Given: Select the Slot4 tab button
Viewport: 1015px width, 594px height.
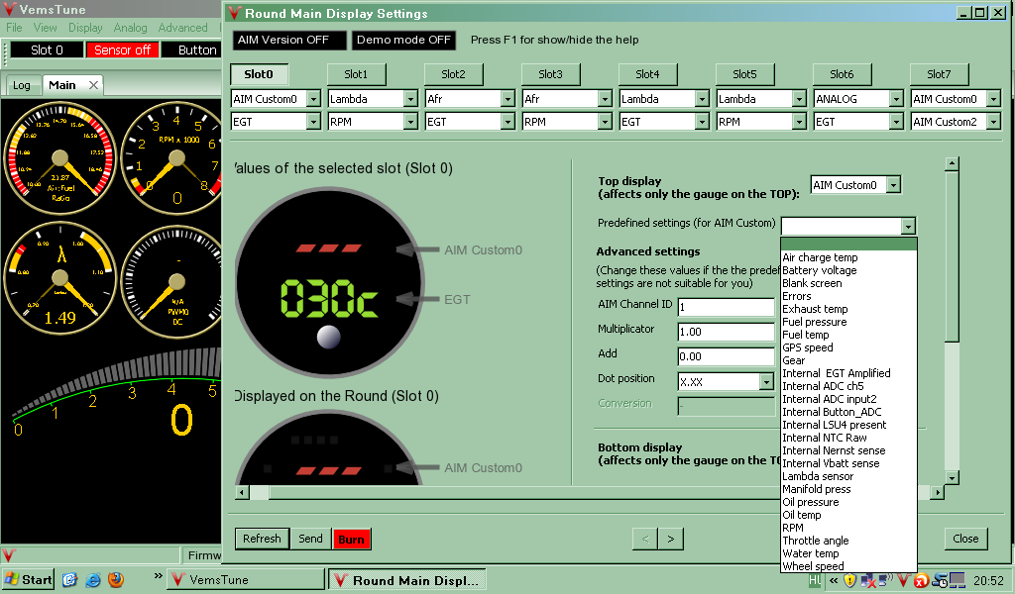Looking at the screenshot, I should pyautogui.click(x=647, y=74).
